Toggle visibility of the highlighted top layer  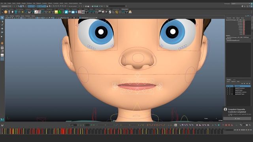228,86
